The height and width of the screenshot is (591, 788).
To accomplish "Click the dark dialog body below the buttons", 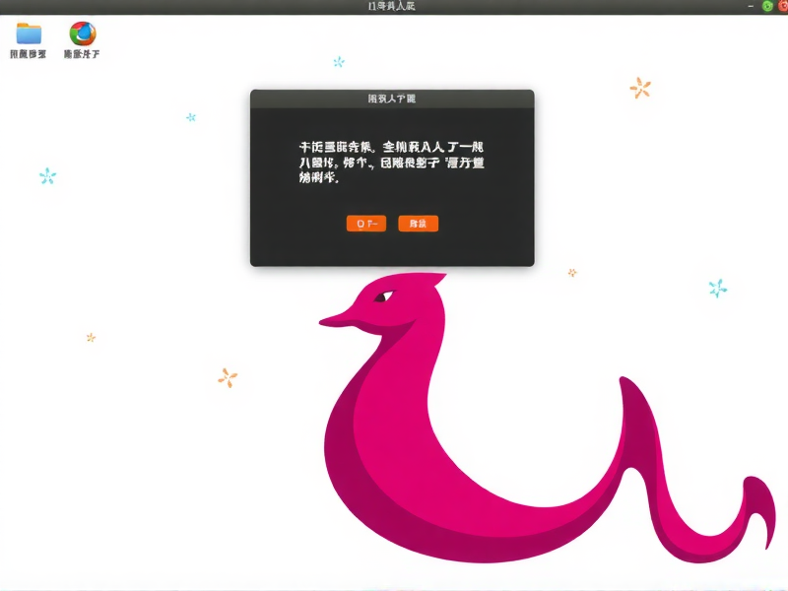I will click(x=391, y=251).
